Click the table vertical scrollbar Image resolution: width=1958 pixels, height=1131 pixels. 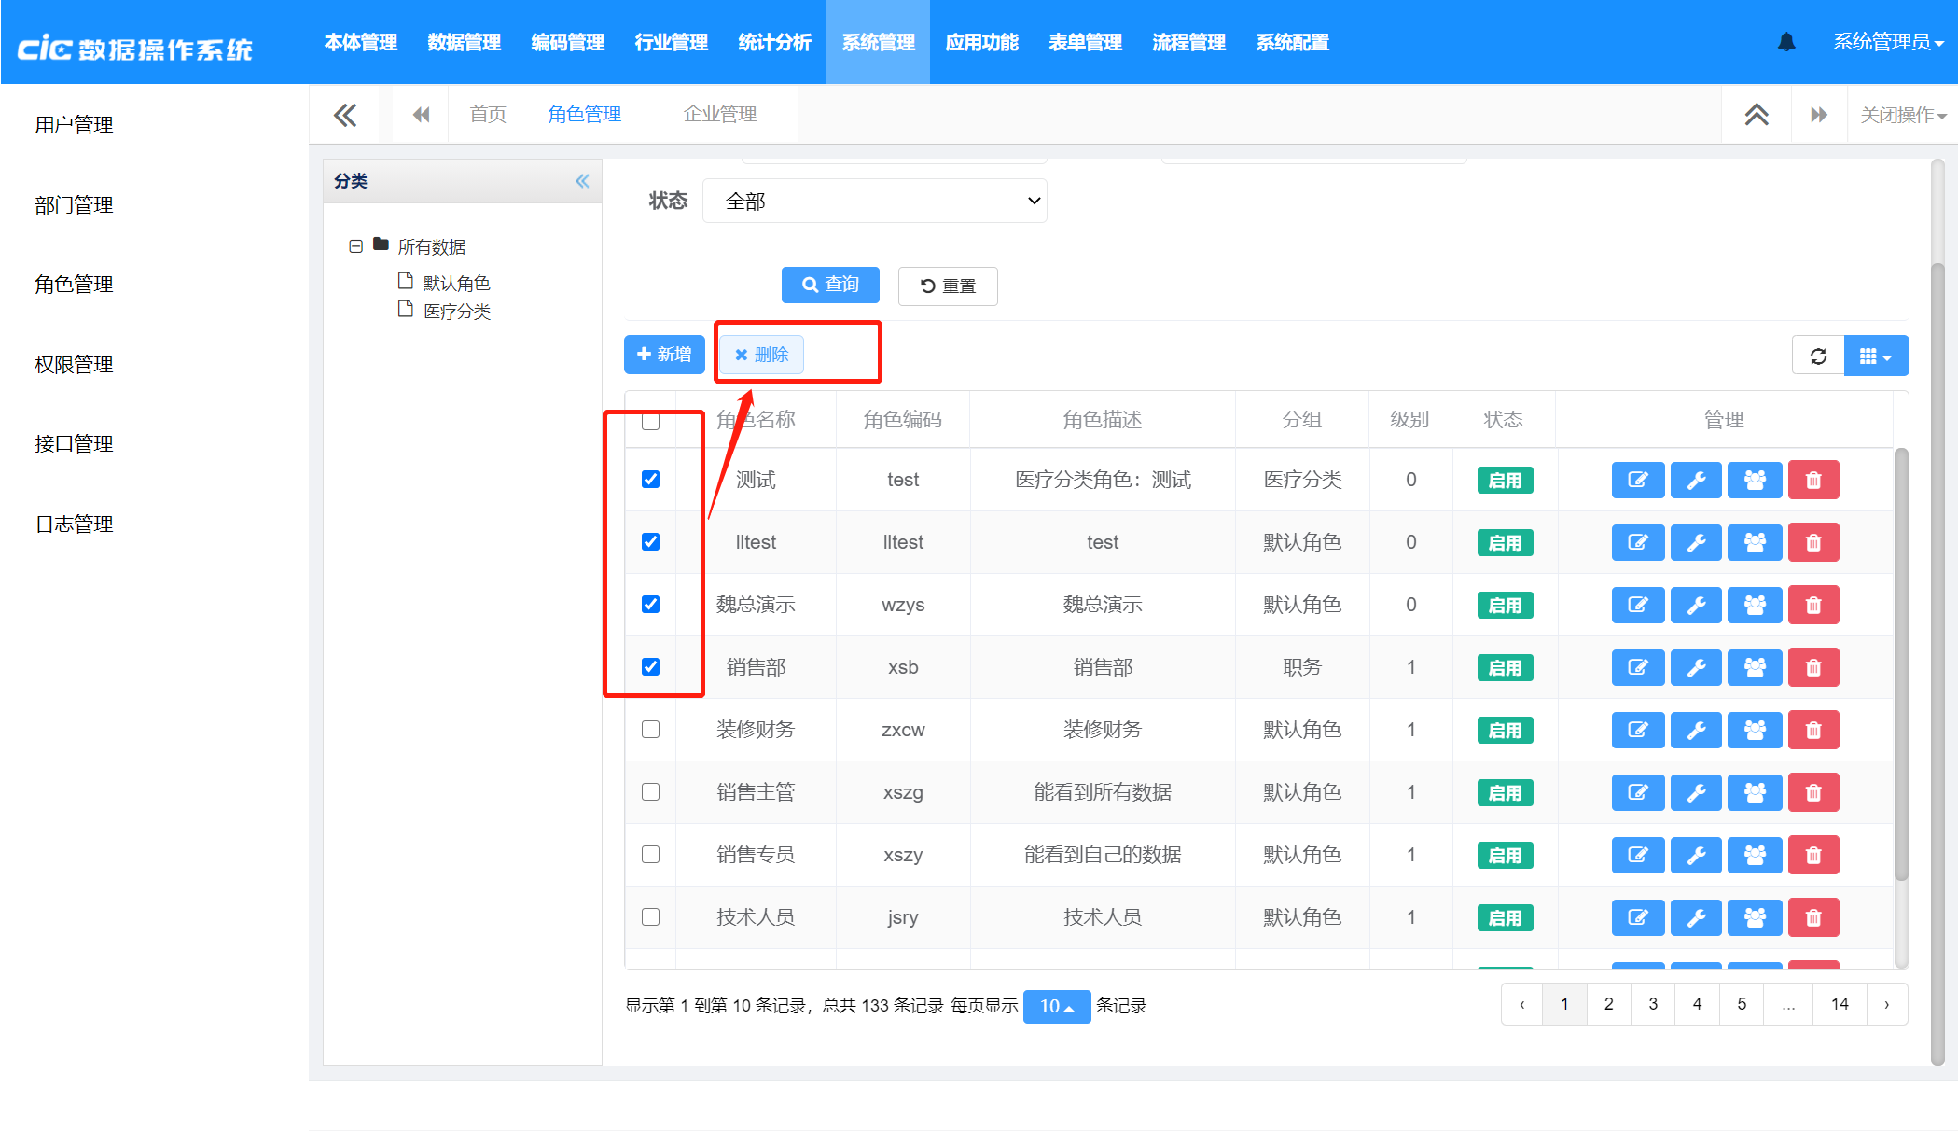[1900, 663]
